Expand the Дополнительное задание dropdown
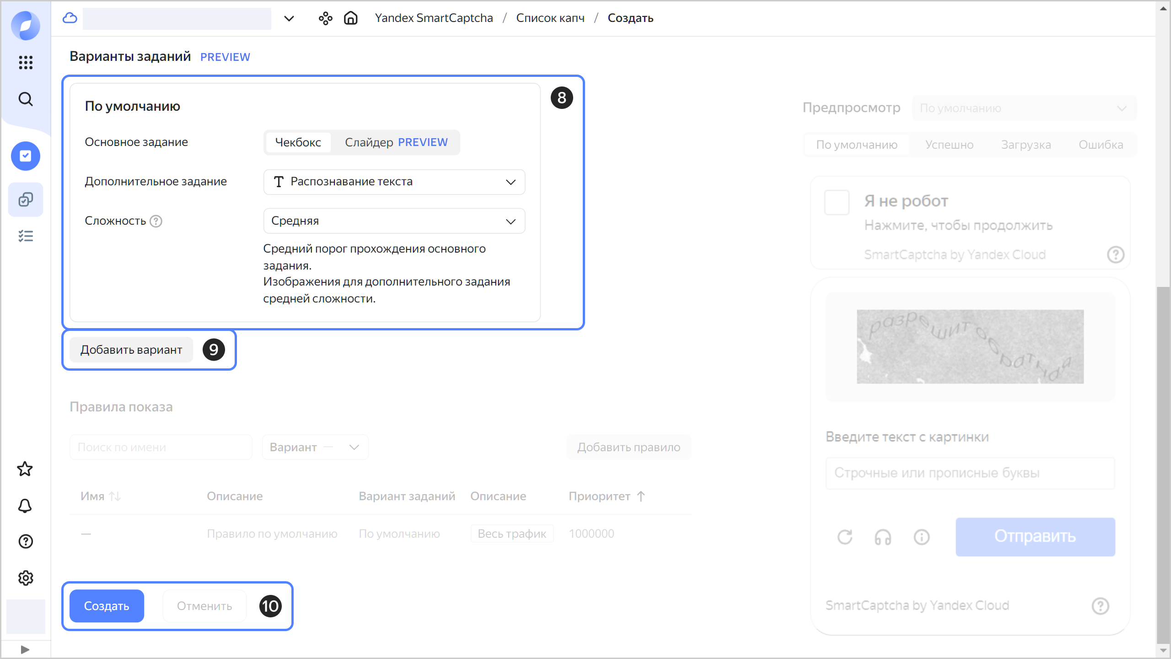The image size is (1171, 659). click(x=394, y=182)
